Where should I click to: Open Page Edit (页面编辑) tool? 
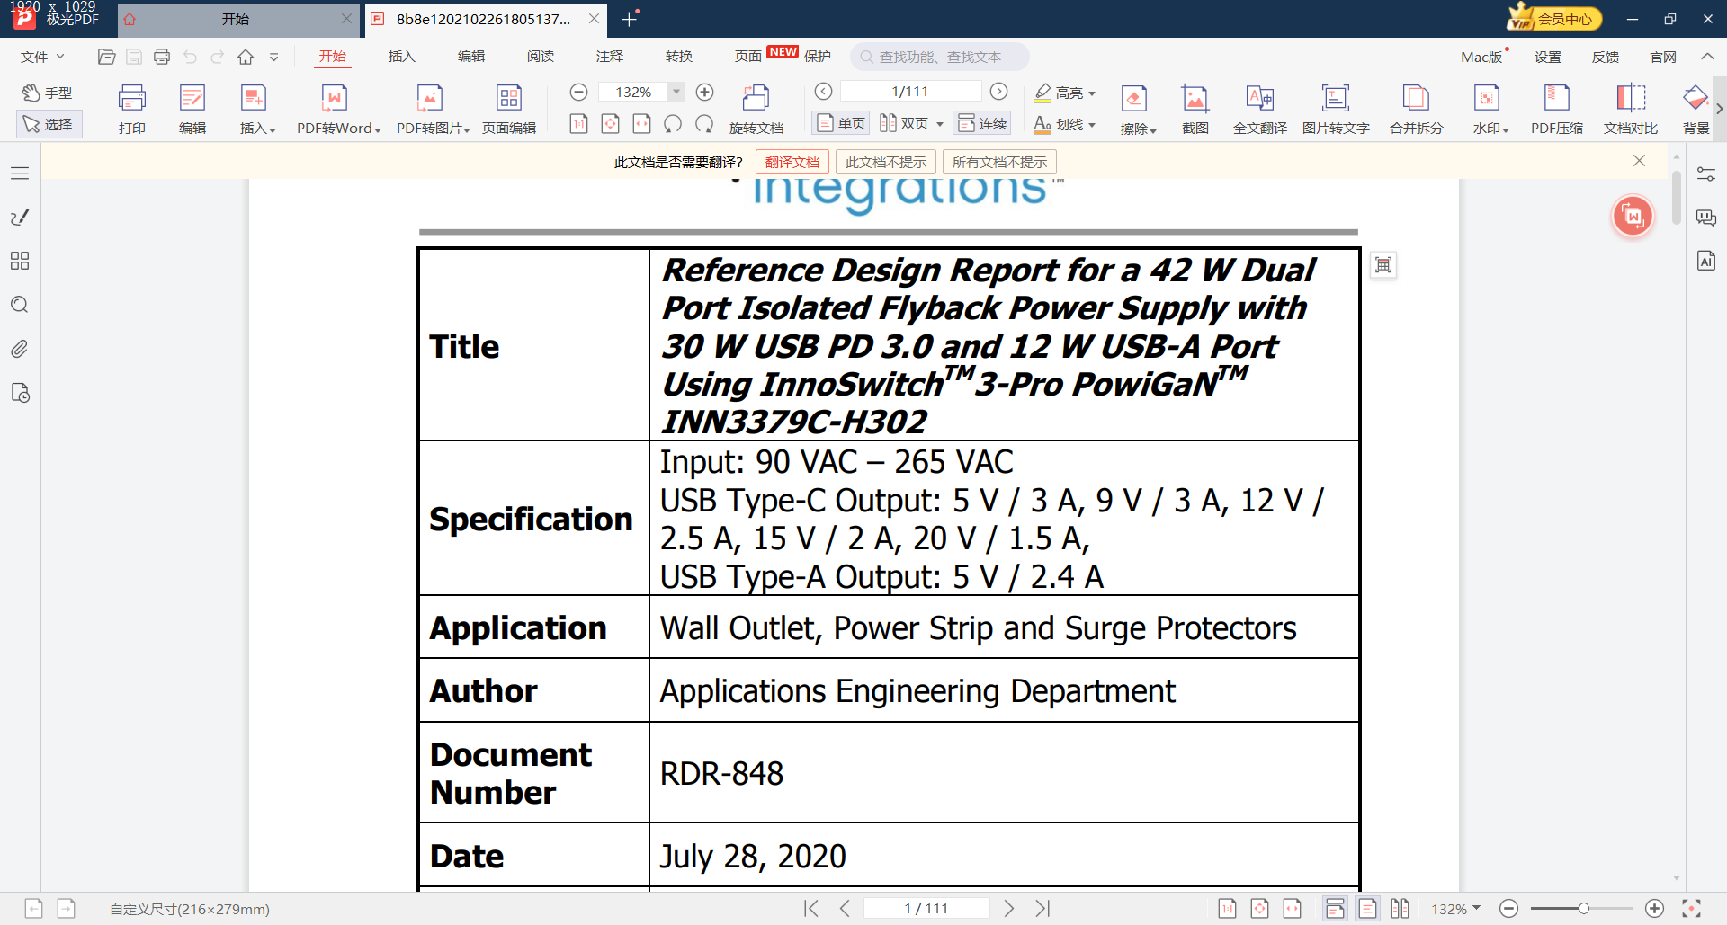(509, 109)
